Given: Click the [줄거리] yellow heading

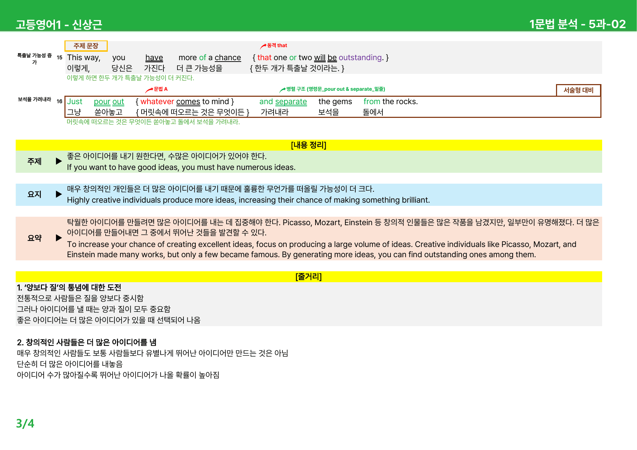Looking at the screenshot, I should pos(309,277).
